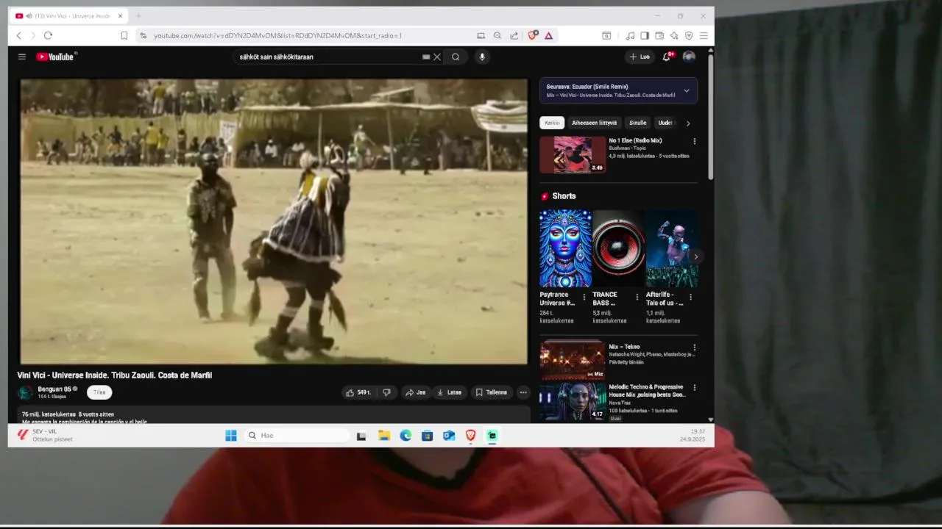Image resolution: width=942 pixels, height=529 pixels.
Task: Bookmark this page icon
Action: (124, 35)
